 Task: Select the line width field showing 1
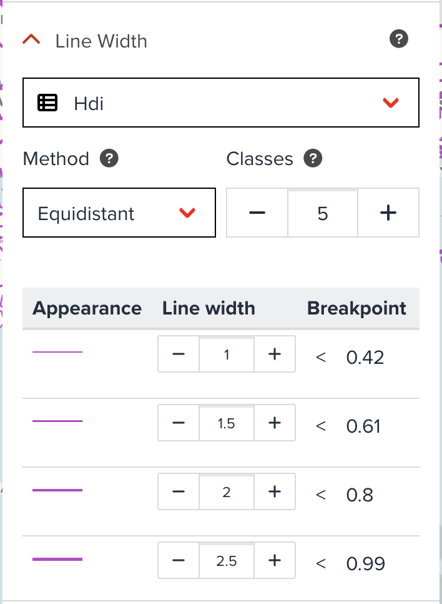click(x=226, y=354)
